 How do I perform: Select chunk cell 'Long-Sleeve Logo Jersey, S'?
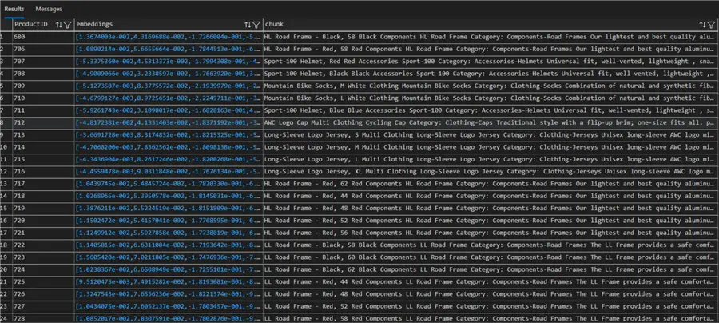[x=489, y=134]
